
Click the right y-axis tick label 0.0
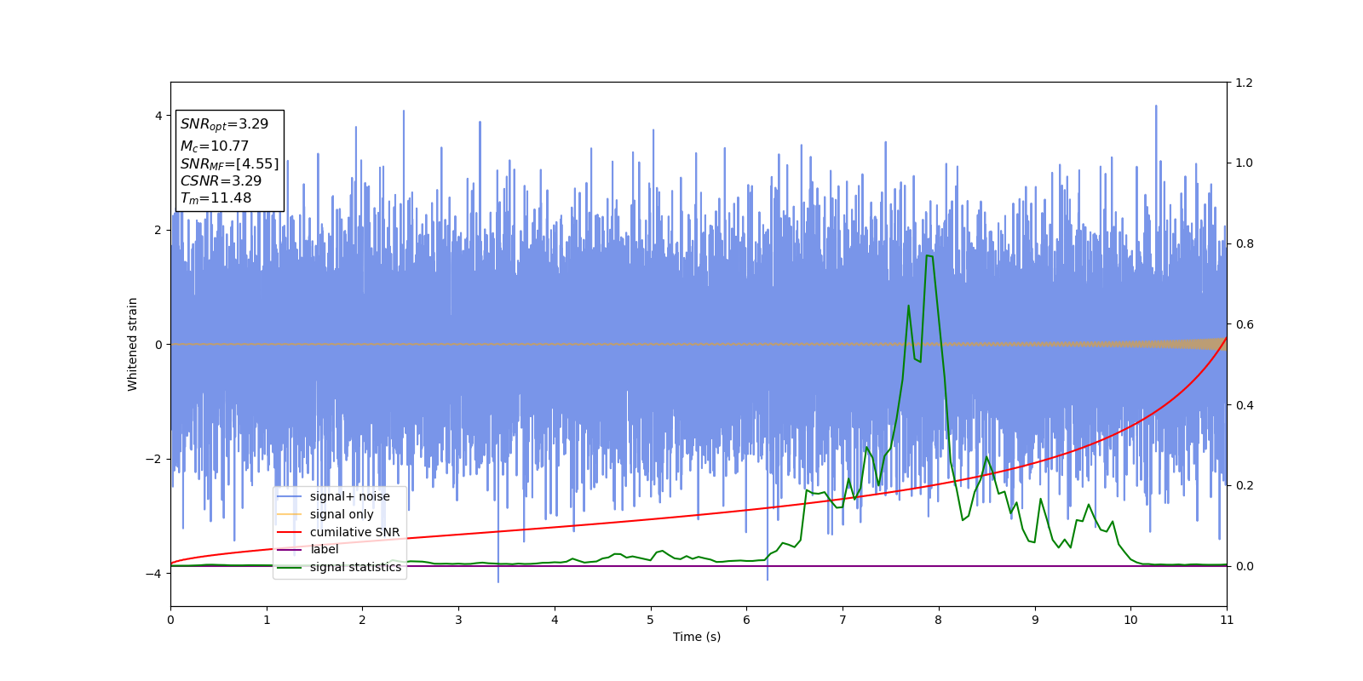pos(1244,566)
